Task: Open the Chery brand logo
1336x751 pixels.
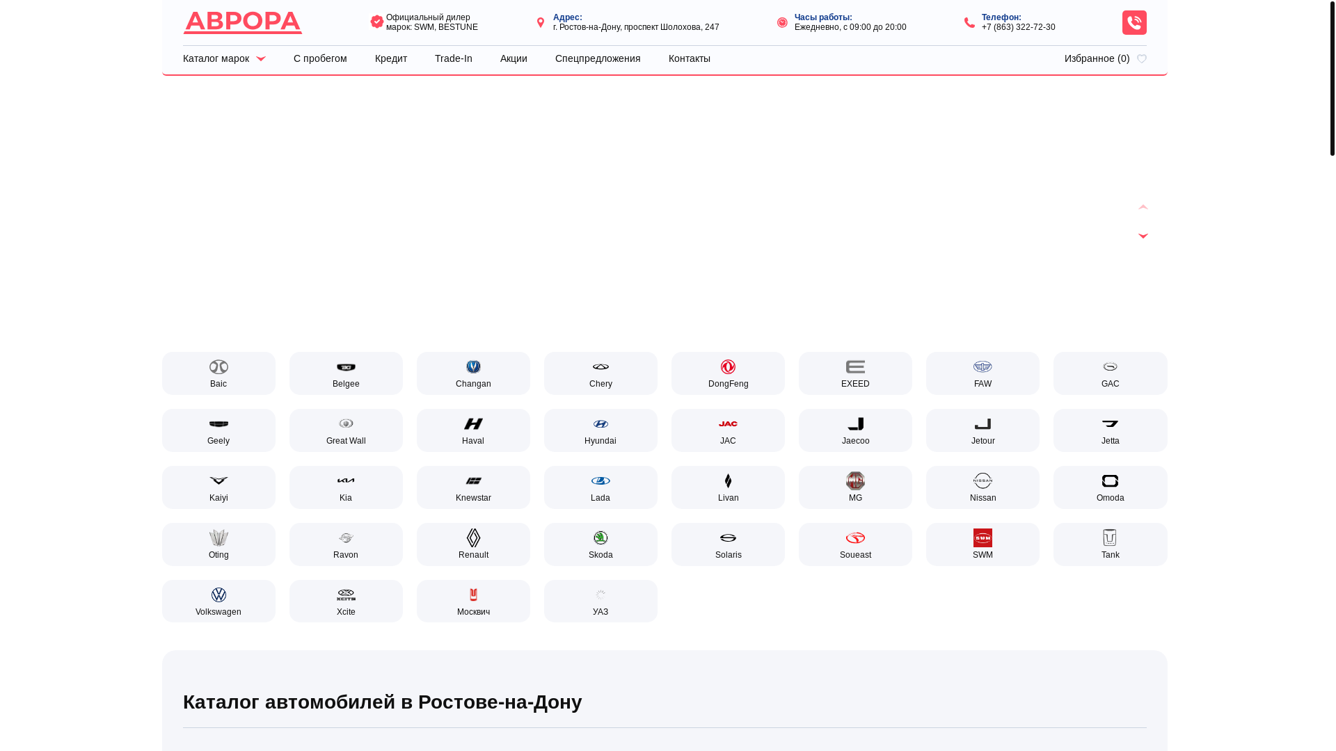Action: coord(601,366)
